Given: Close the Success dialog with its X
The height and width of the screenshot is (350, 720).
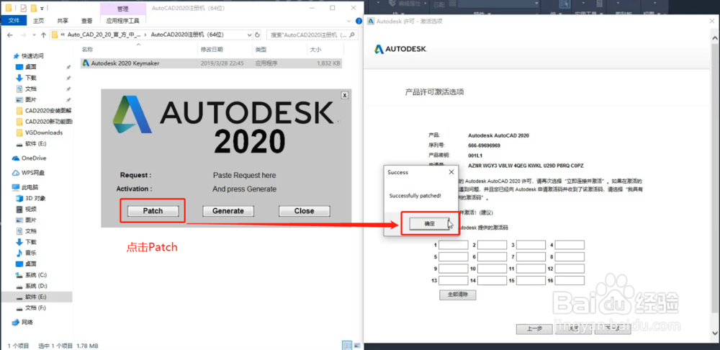Looking at the screenshot, I should coord(451,172).
